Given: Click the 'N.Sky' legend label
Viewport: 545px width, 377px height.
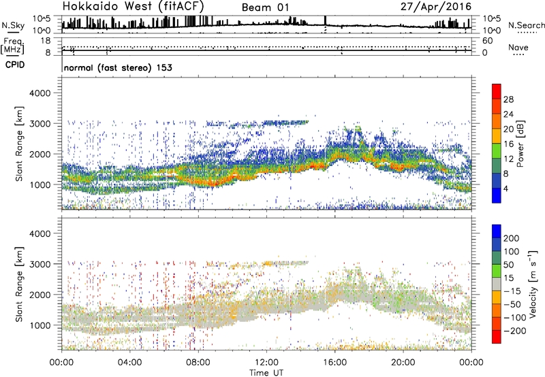Looking at the screenshot, I should coord(13,25).
